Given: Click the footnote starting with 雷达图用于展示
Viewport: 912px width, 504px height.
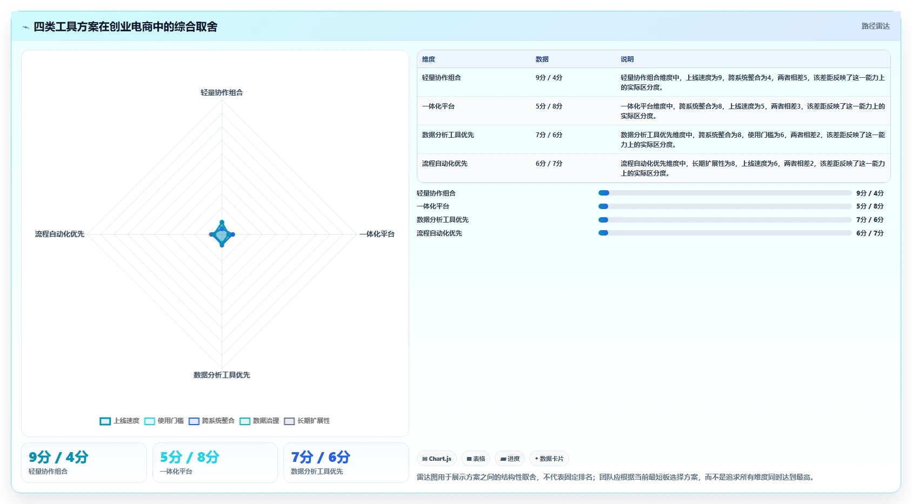Looking at the screenshot, I should tap(617, 477).
